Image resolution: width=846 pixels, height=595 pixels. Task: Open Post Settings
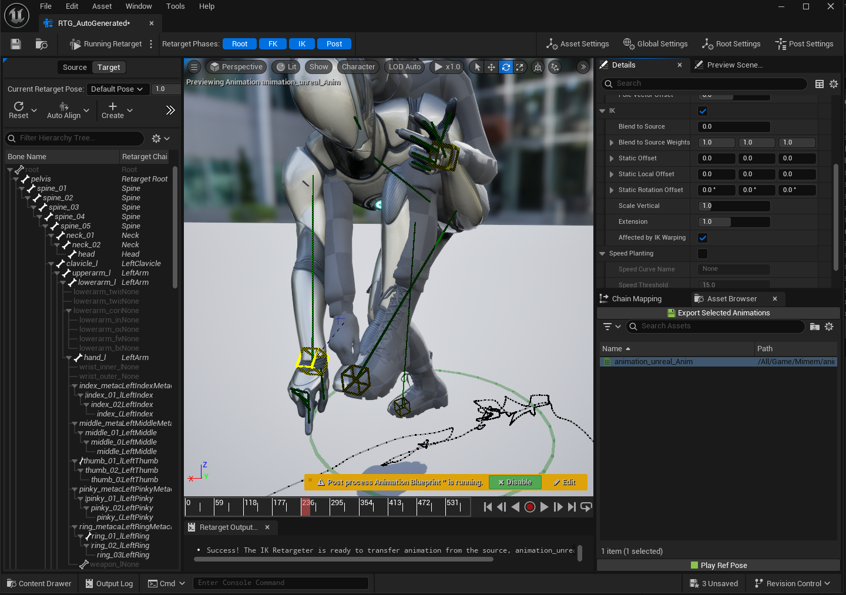point(804,44)
